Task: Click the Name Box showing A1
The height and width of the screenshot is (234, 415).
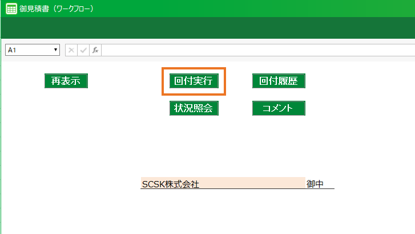Action: click(x=29, y=50)
